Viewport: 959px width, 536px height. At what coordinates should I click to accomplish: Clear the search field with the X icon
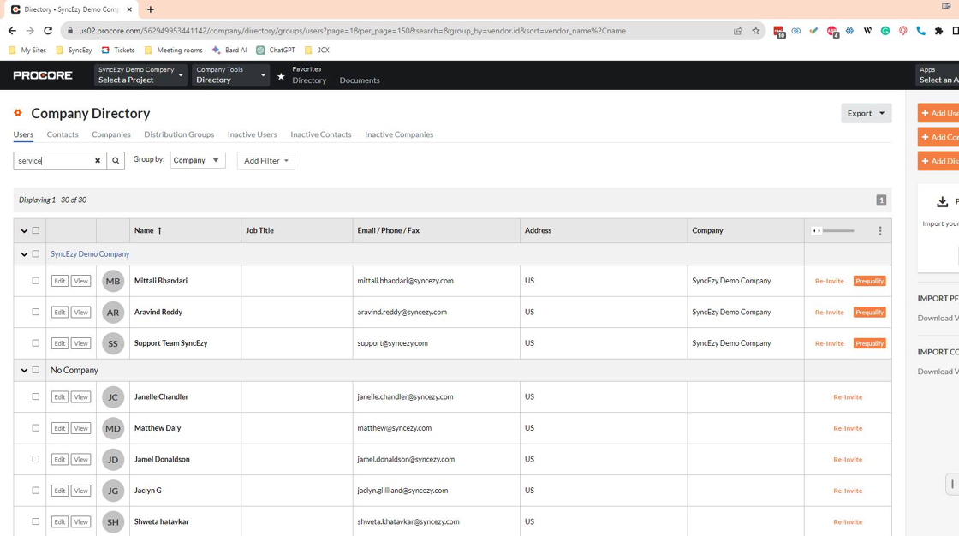(98, 160)
